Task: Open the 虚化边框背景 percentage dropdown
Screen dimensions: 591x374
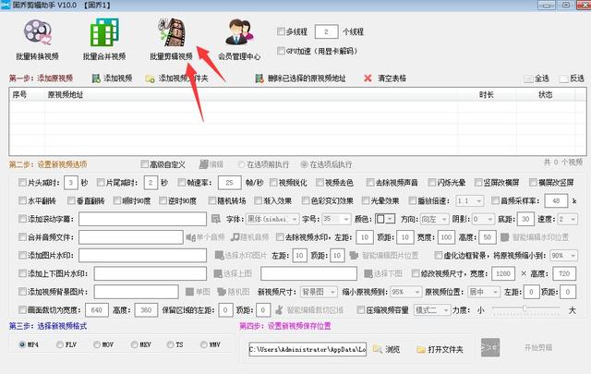Action: pos(563,255)
